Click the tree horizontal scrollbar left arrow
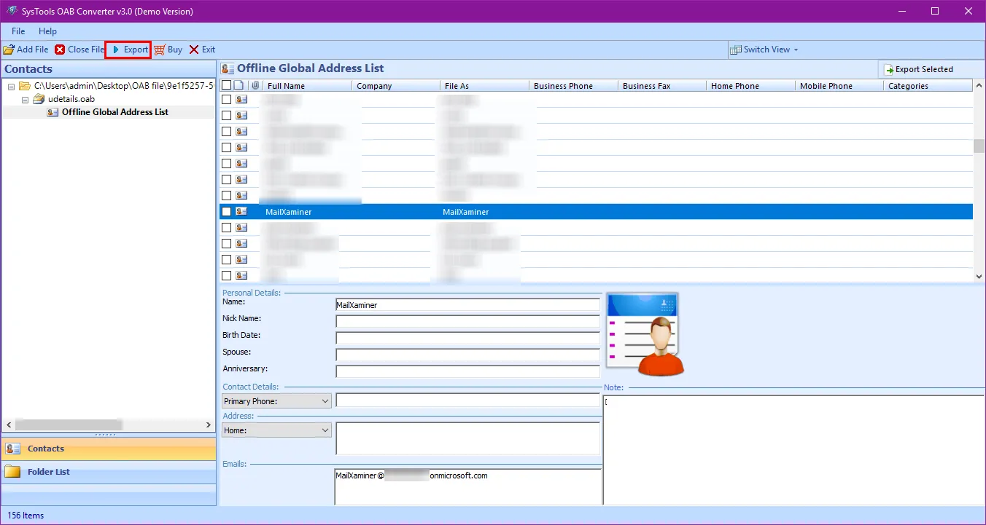This screenshot has width=986, height=525. coord(9,425)
